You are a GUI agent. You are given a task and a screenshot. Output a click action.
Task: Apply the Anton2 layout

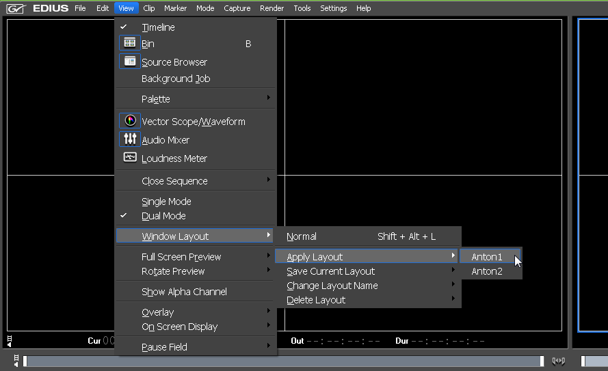pos(487,271)
